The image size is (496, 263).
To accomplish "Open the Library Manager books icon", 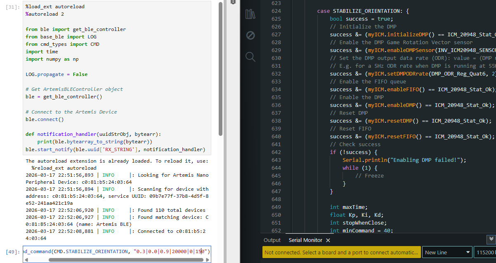I will click(x=250, y=14).
